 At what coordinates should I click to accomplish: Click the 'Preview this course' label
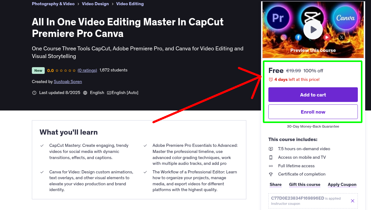[x=313, y=50]
